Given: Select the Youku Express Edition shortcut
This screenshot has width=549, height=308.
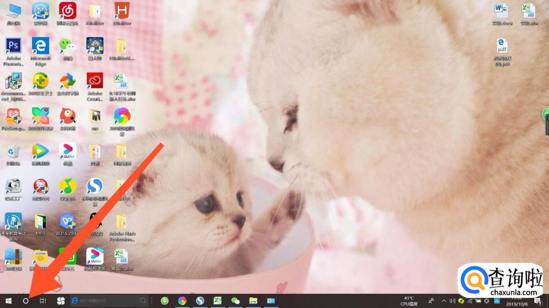Looking at the screenshot, I should pyautogui.click(x=95, y=259).
